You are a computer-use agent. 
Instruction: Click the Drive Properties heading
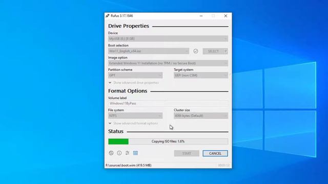[x=129, y=26]
